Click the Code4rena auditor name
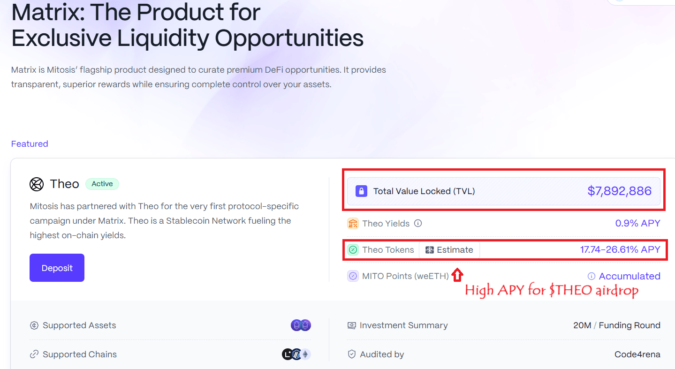This screenshot has height=369, width=675. pos(637,354)
